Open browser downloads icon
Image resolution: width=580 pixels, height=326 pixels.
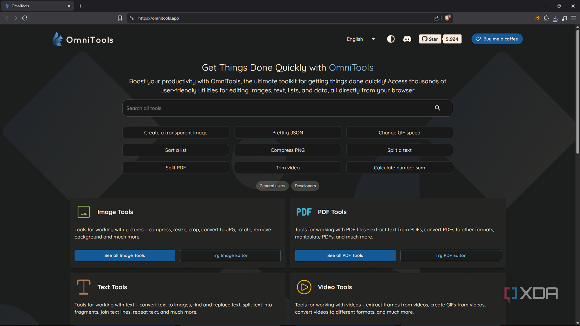555,18
